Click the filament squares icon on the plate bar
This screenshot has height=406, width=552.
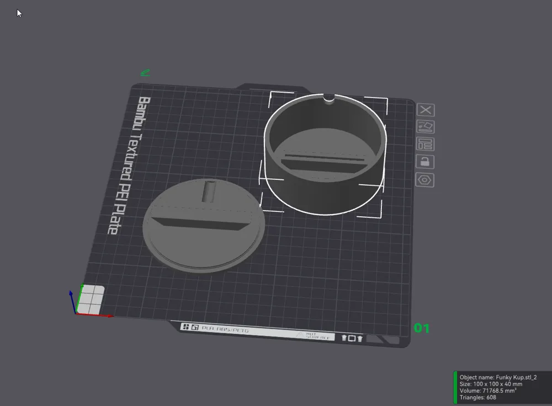click(187, 328)
